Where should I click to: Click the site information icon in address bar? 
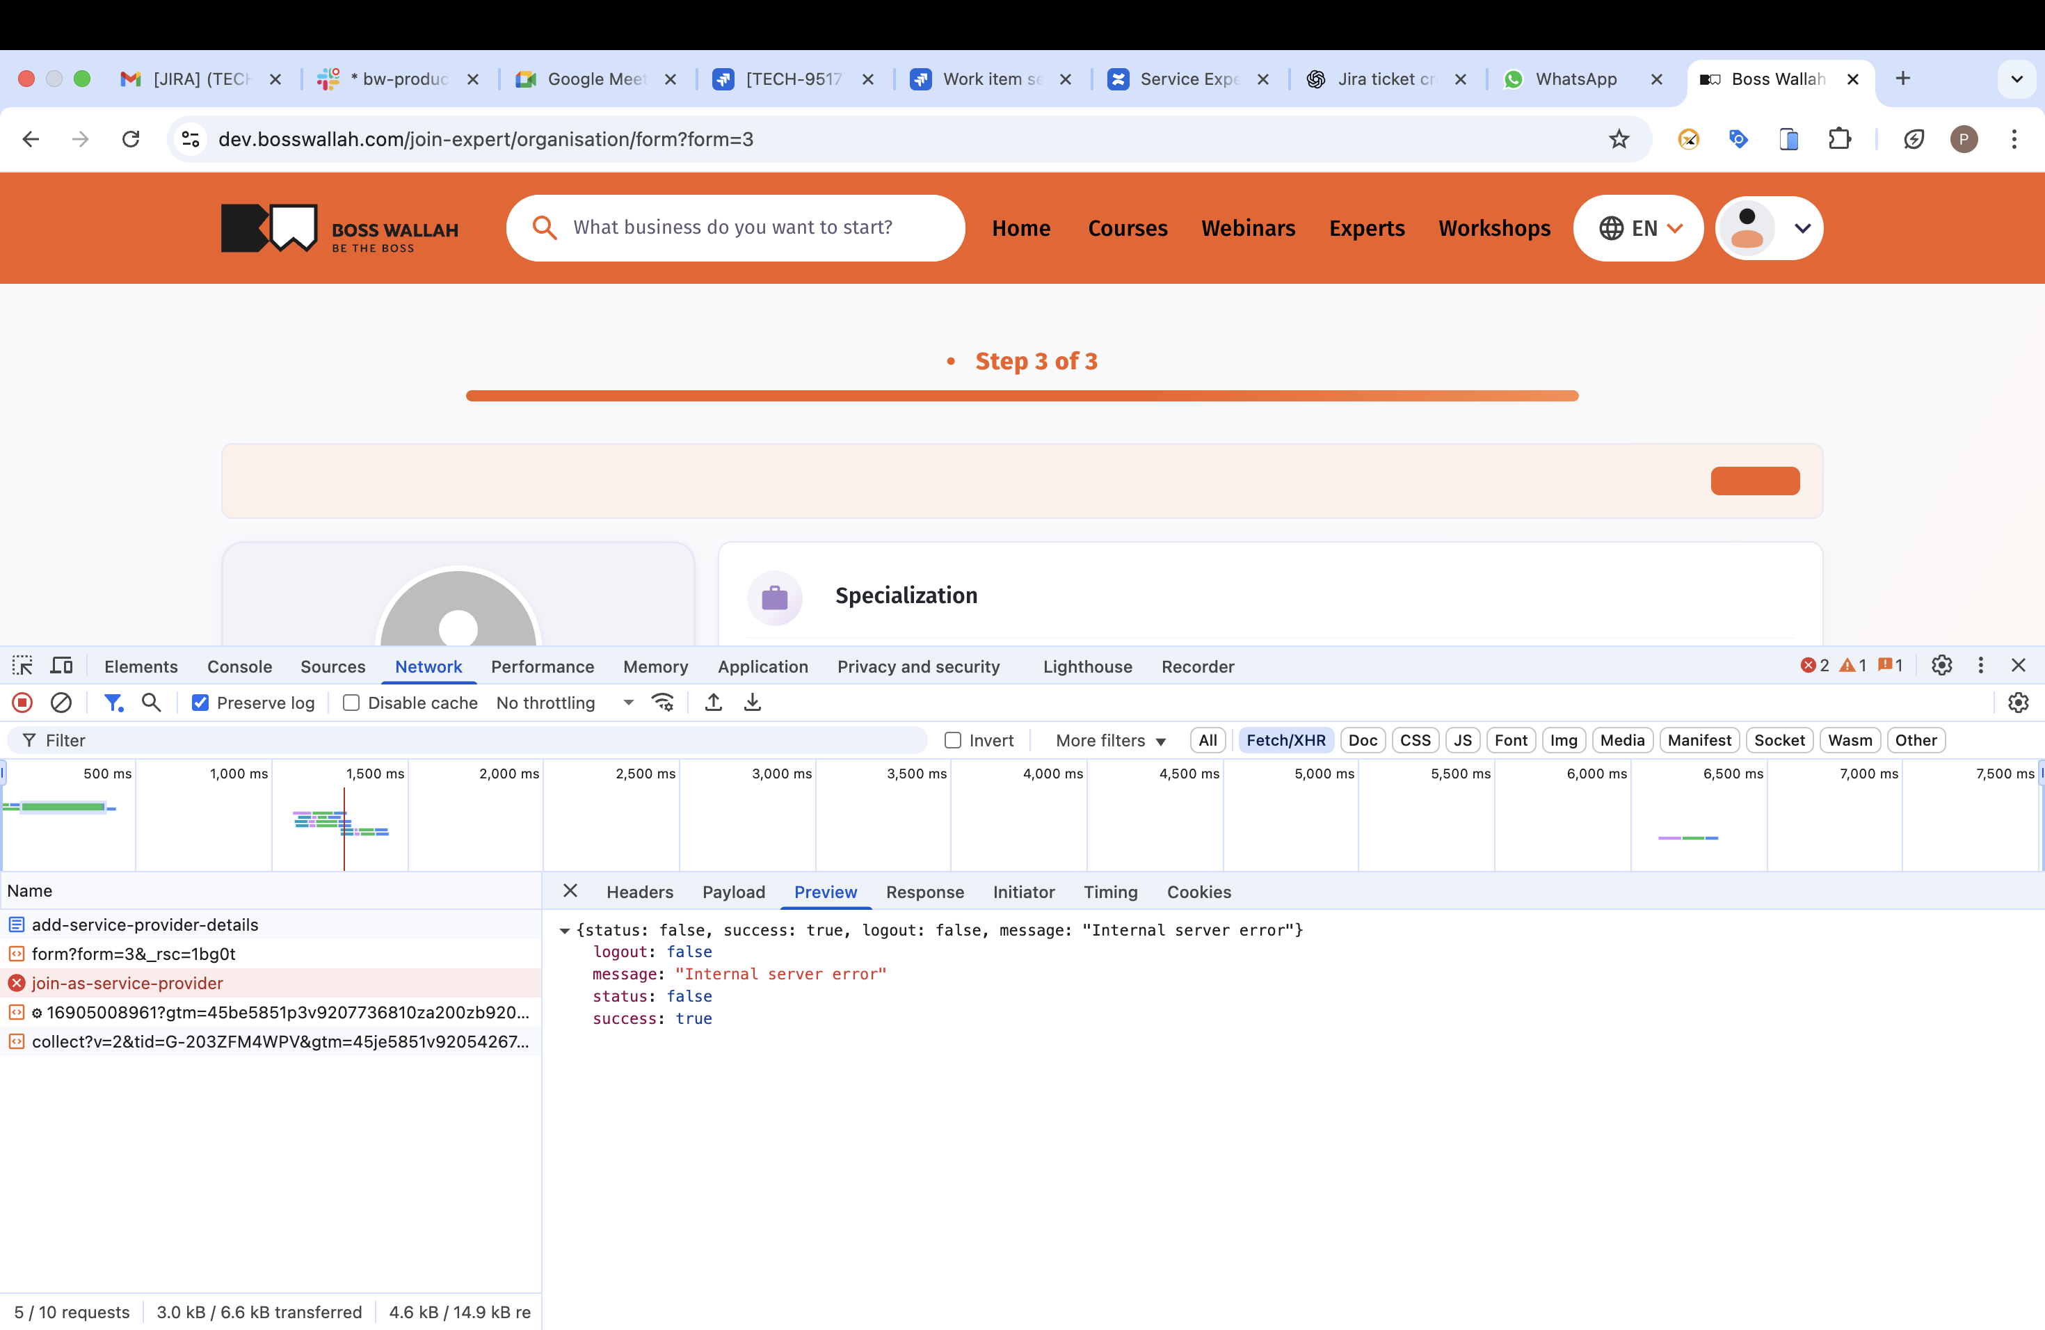pos(191,139)
